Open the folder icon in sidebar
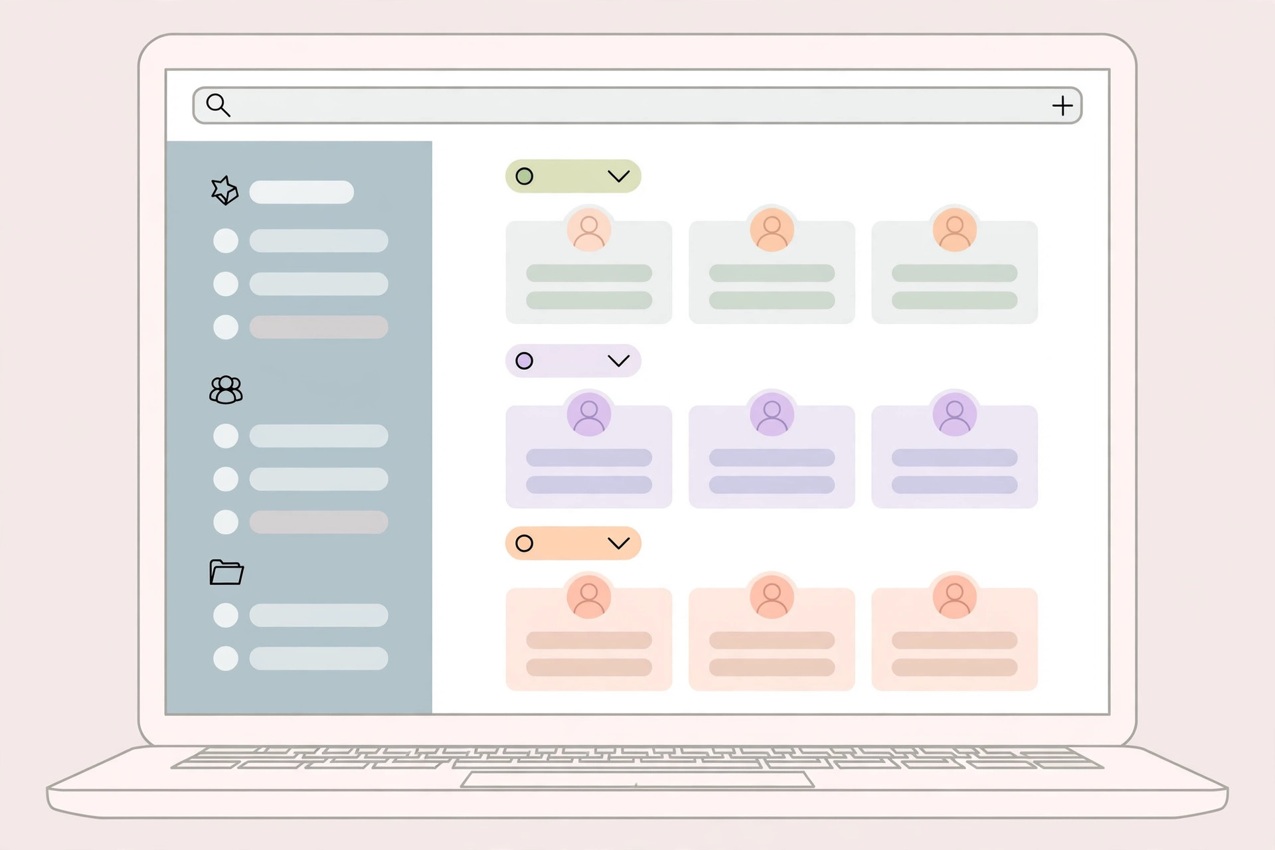 (x=226, y=572)
